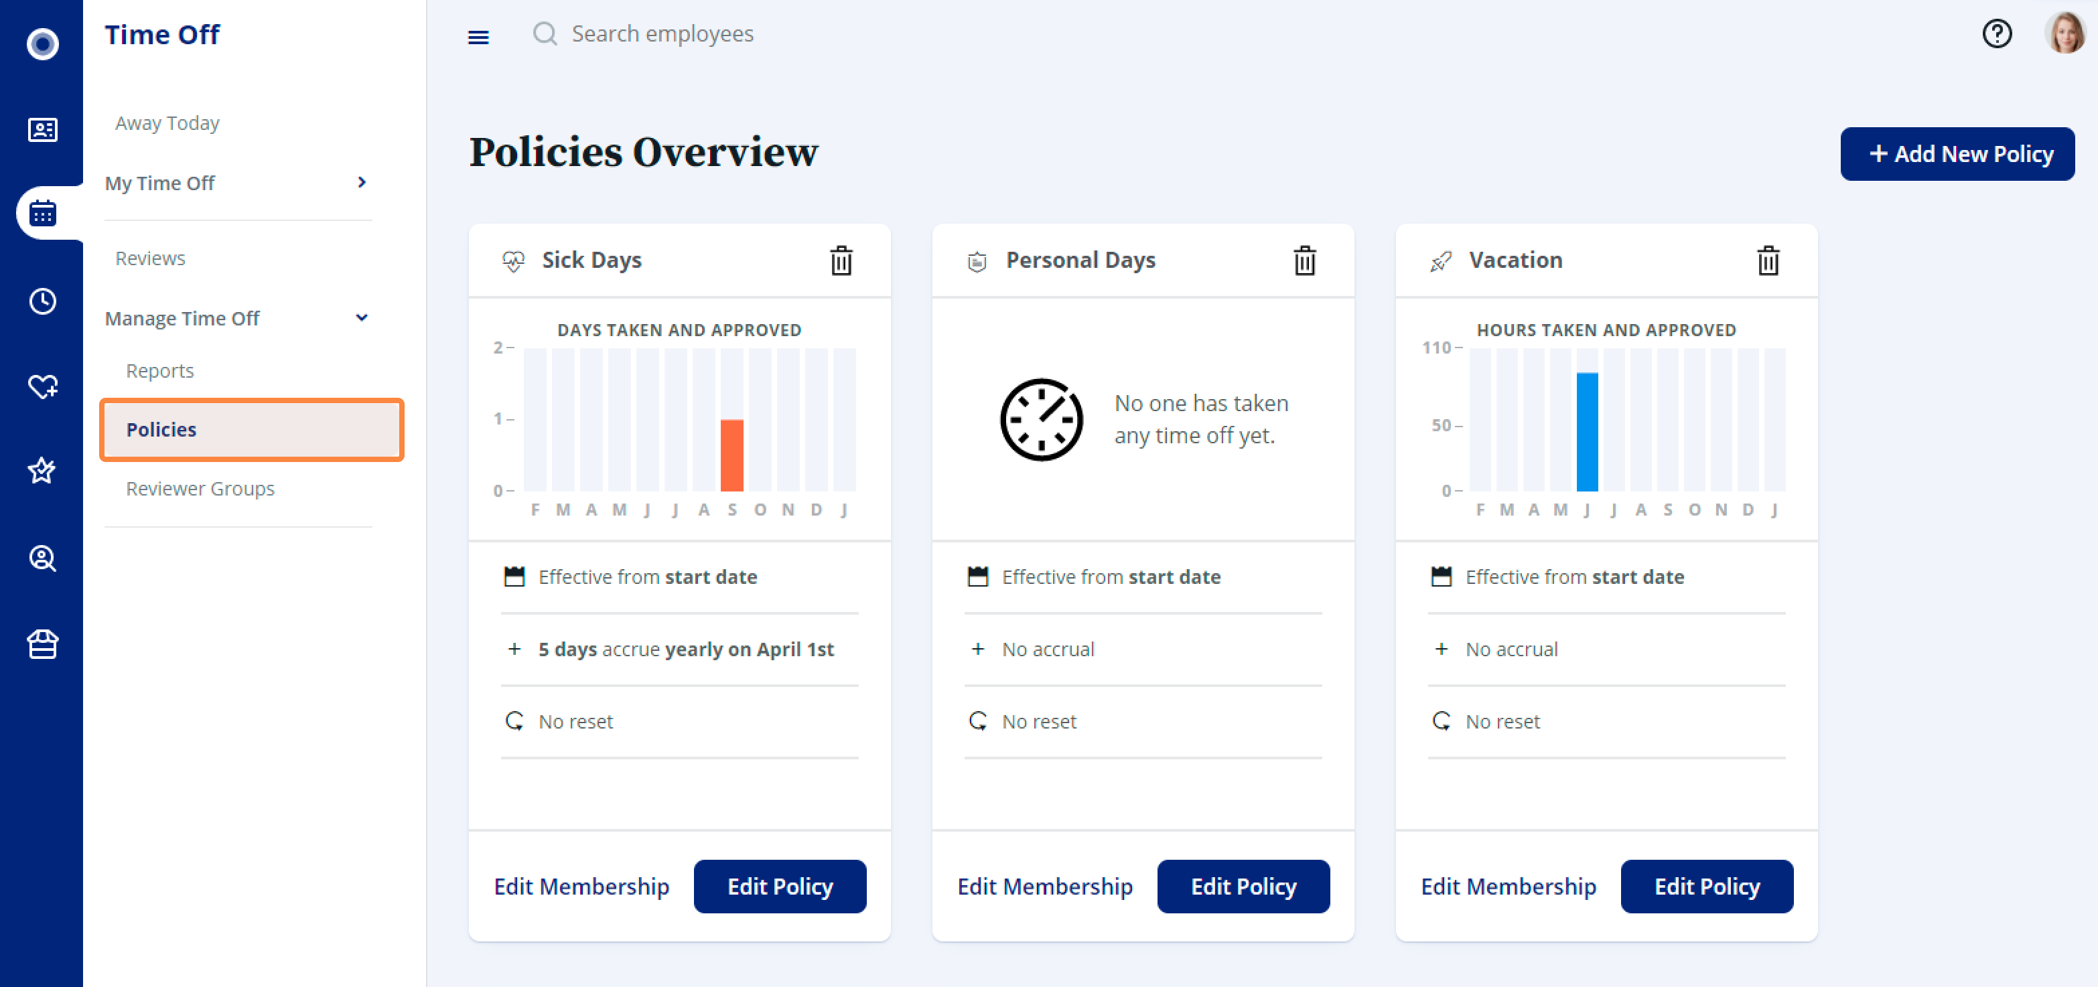This screenshot has height=987, width=2098.
Task: Remove the Vacation policy via trash icon
Action: (x=1767, y=260)
